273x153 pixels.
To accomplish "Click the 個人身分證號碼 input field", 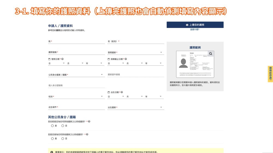I will coord(76,85).
